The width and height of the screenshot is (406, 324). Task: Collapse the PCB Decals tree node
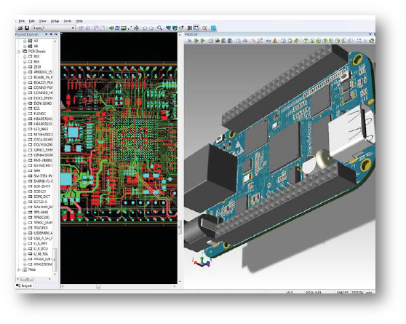tap(19, 52)
